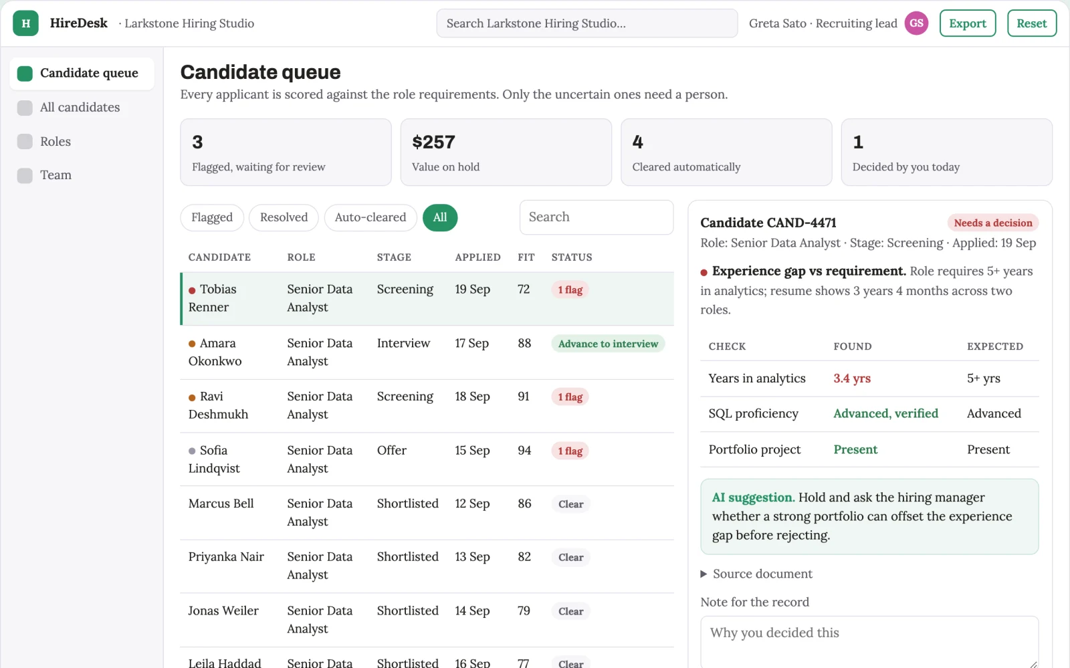The image size is (1070, 668).
Task: Click the Needs a decision badge
Action: pos(993,223)
